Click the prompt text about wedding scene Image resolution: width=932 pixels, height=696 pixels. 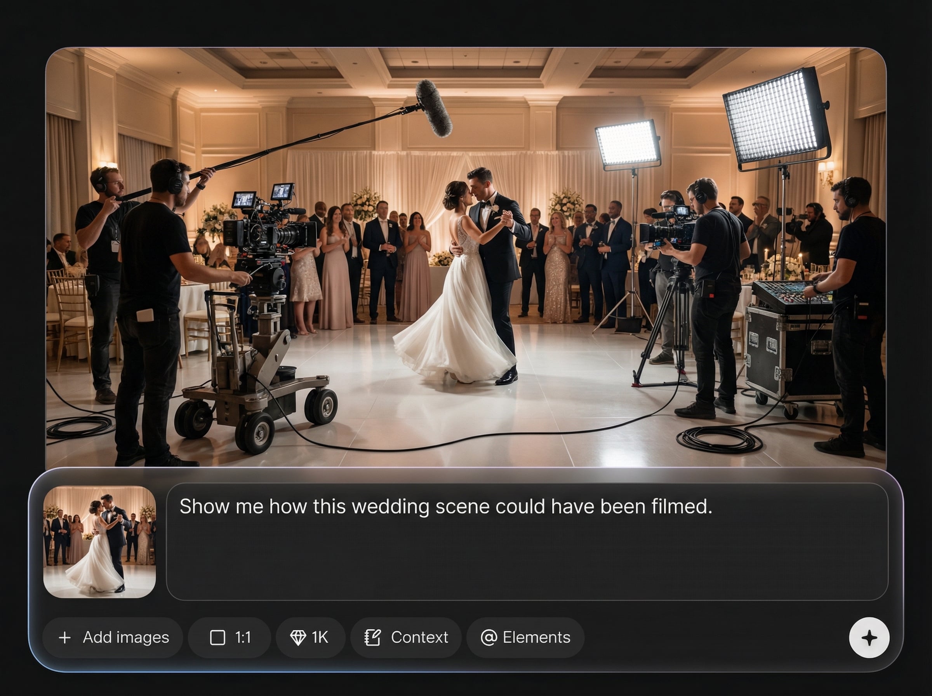(x=445, y=506)
